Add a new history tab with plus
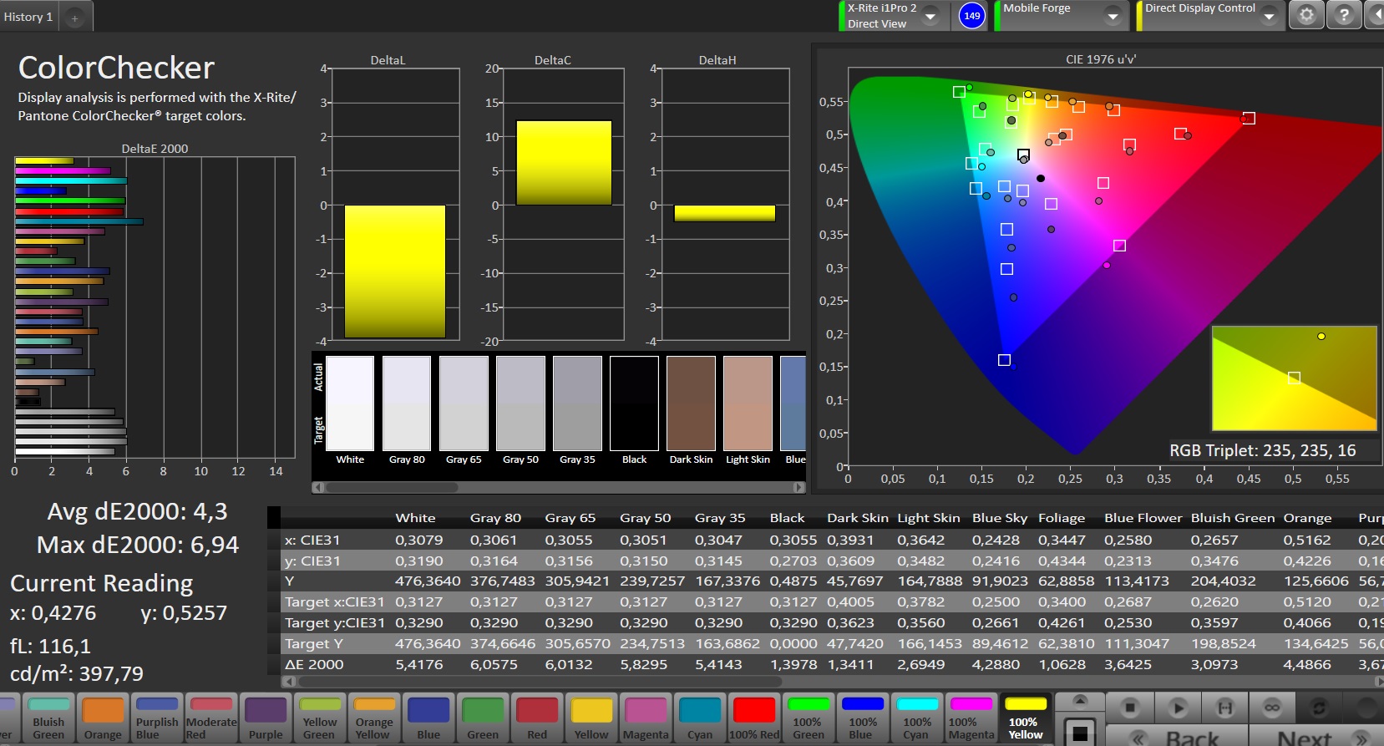 [x=74, y=18]
